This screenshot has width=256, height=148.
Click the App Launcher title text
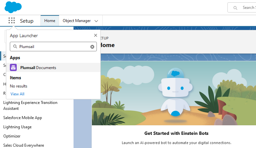click(x=24, y=36)
